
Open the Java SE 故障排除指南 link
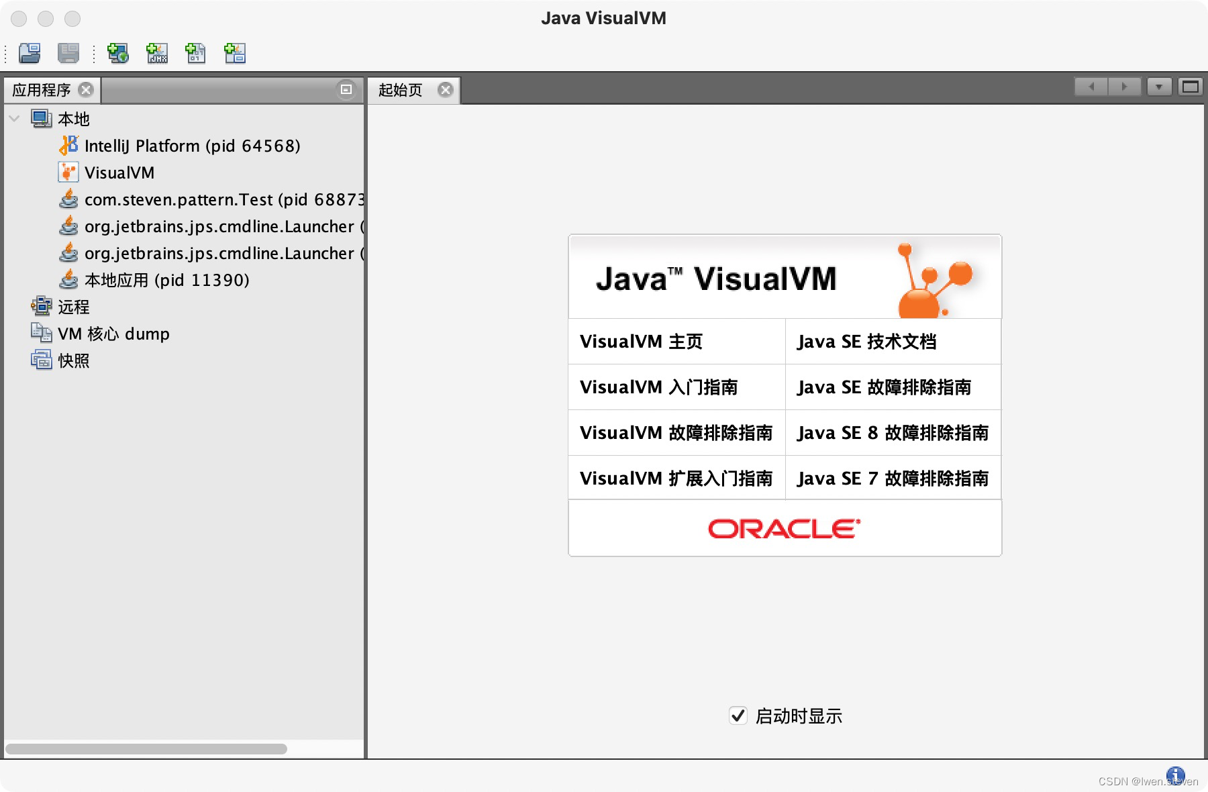tap(885, 387)
